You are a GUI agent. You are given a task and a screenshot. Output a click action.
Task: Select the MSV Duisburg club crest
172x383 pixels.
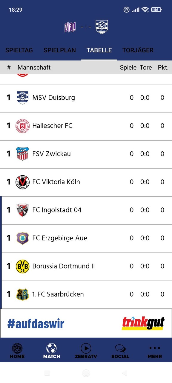click(22, 98)
